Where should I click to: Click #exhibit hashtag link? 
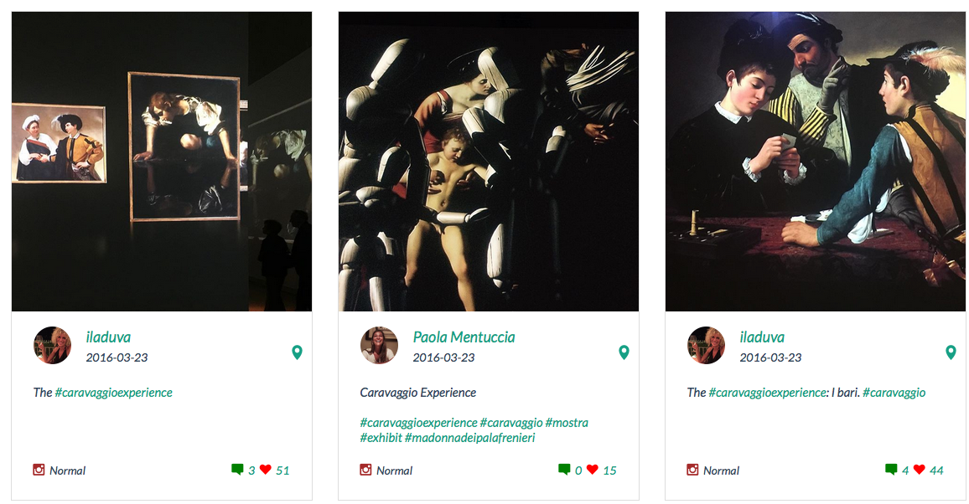tap(381, 438)
